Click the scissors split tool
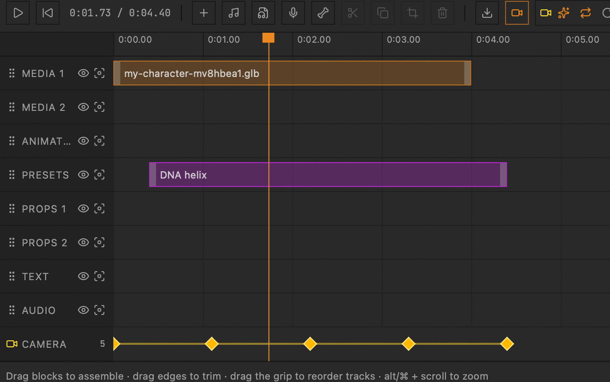Image resolution: width=610 pixels, height=382 pixels. pyautogui.click(x=353, y=13)
